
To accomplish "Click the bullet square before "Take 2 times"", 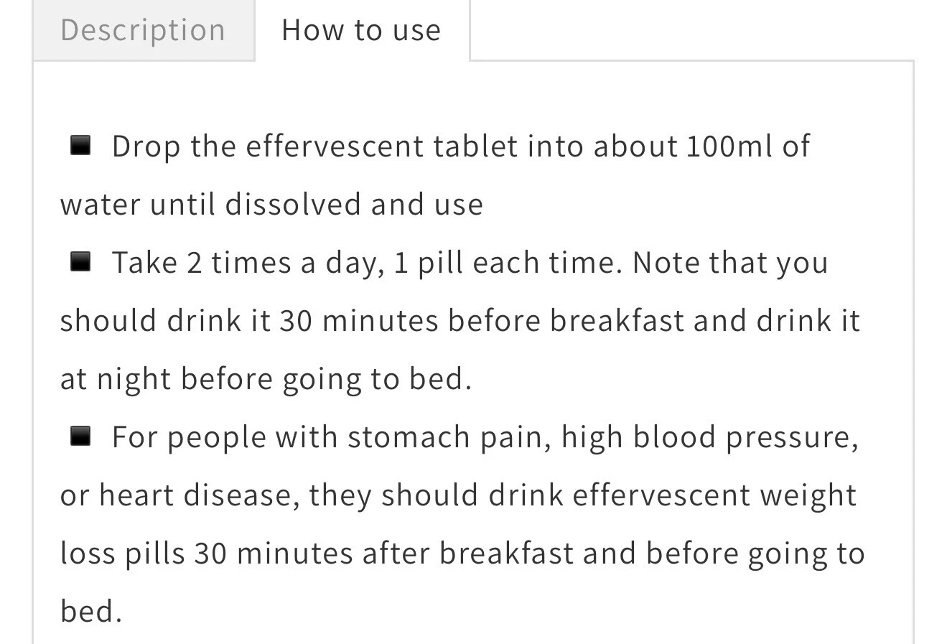I will pyautogui.click(x=80, y=262).
